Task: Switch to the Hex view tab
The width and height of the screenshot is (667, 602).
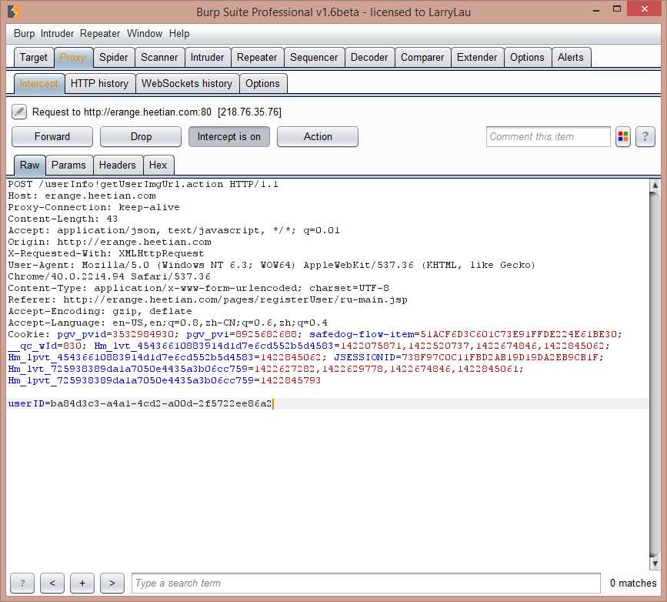Action: pos(158,166)
